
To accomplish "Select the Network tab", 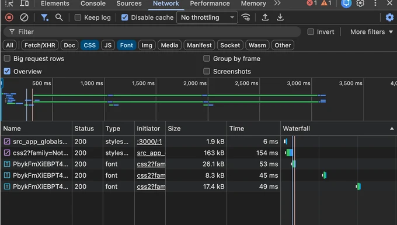I will 166,3.
